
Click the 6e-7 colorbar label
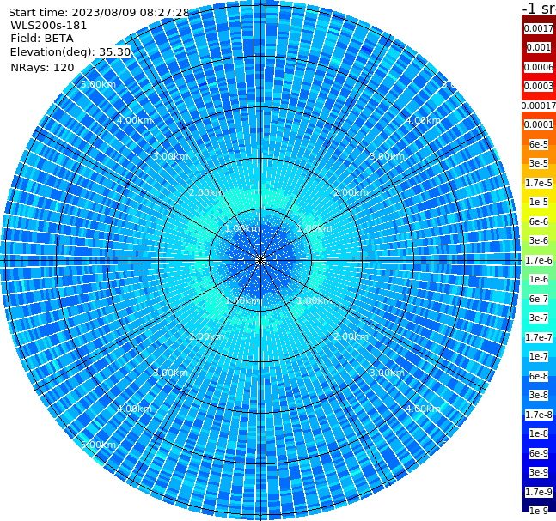(539, 299)
